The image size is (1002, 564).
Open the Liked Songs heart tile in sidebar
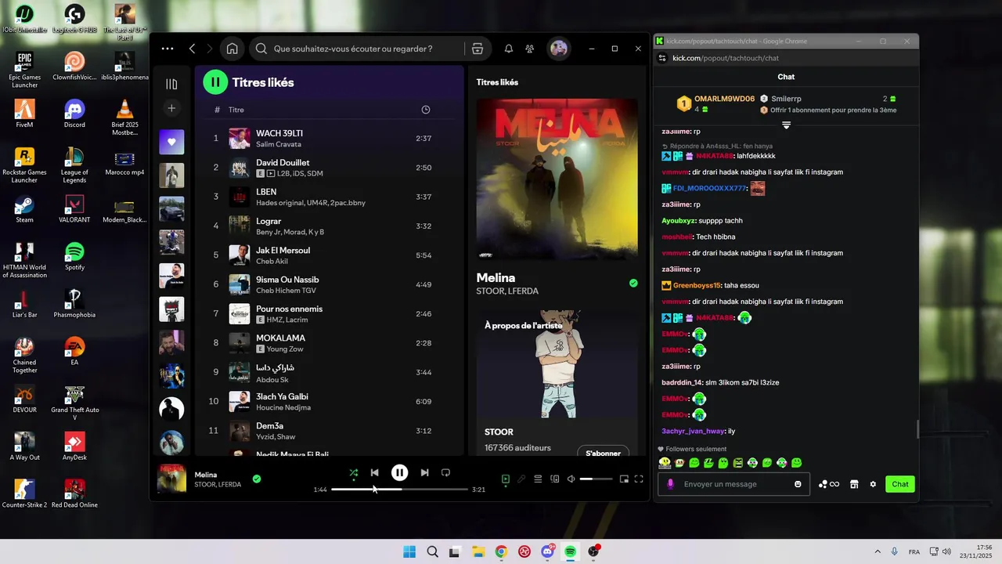pos(171,143)
